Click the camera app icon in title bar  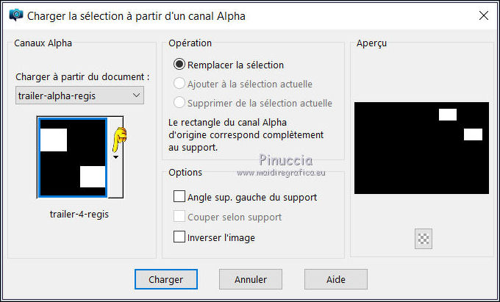[14, 15]
